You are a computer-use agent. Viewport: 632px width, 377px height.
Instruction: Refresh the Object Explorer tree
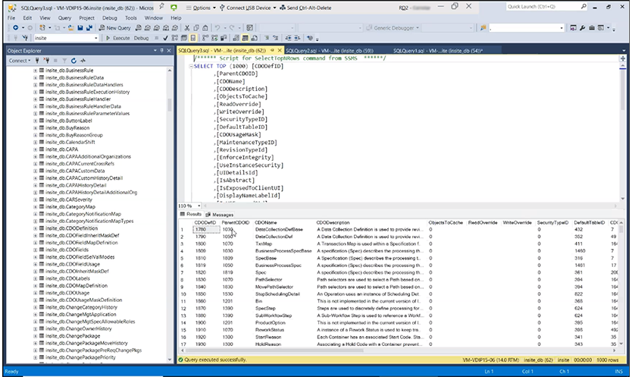click(74, 60)
